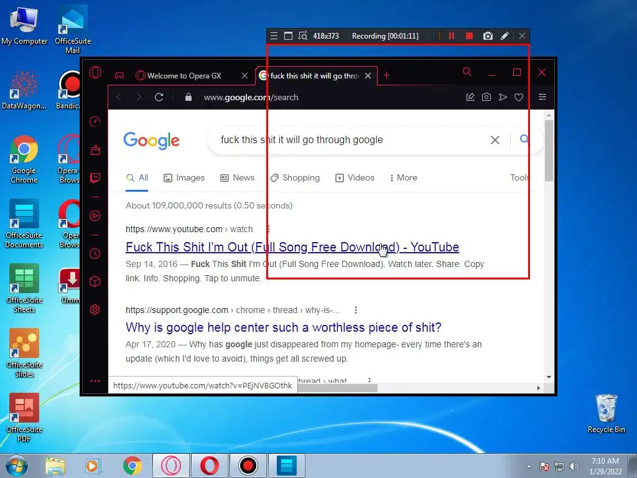637x478 pixels.
Task: Select the Videos search tab
Action: tap(355, 177)
